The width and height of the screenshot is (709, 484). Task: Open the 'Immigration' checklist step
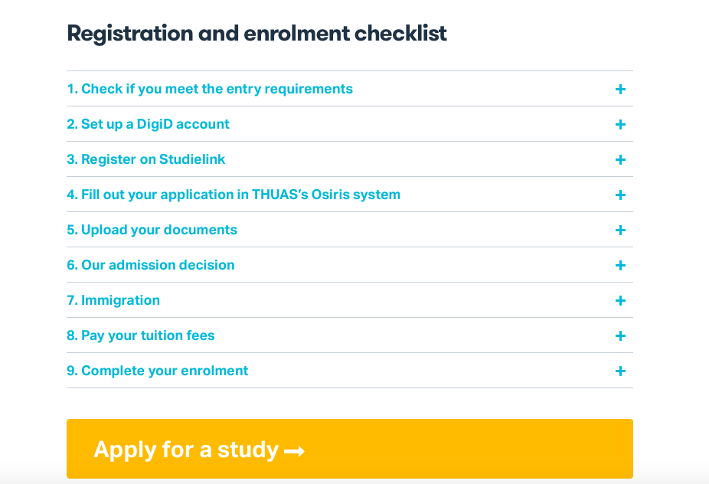(350, 300)
